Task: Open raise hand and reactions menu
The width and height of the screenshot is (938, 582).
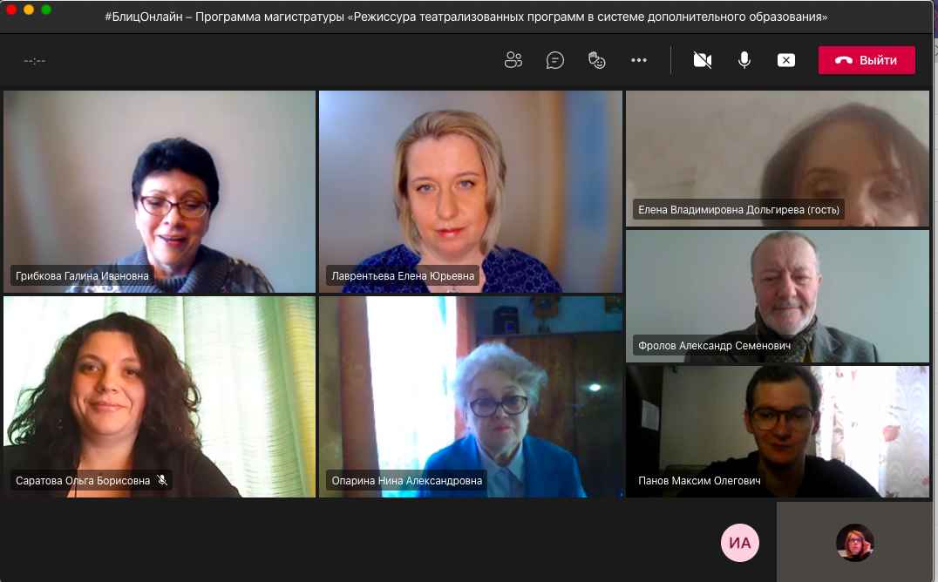Action: (x=597, y=60)
